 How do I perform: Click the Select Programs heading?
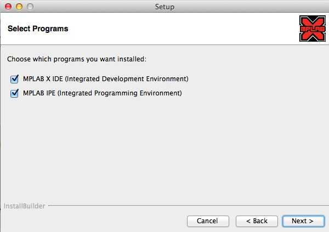click(x=38, y=29)
